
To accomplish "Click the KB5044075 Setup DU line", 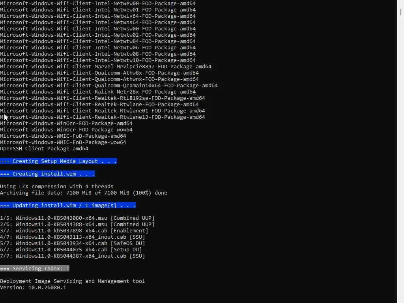I will click(71, 249).
